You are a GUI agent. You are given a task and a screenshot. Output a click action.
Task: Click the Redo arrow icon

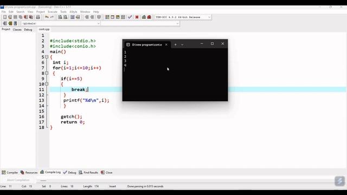(52, 17)
